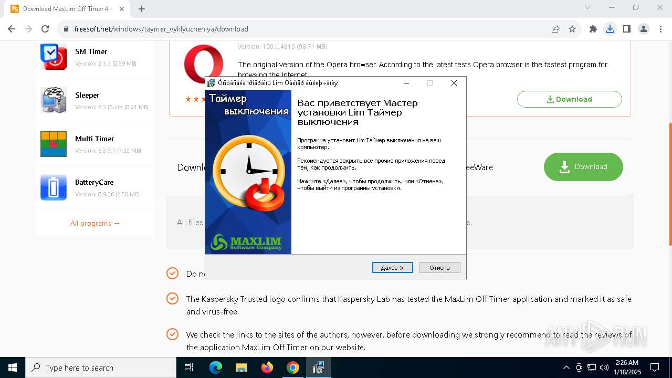Open Chrome tab search chevron
672x378 pixels.
pos(587,7)
